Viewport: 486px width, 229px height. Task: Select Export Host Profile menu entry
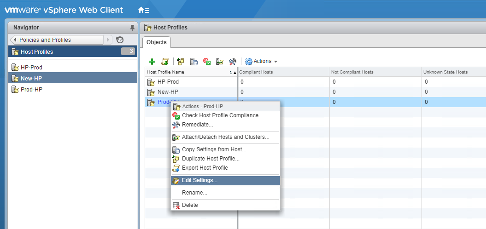[x=205, y=168]
